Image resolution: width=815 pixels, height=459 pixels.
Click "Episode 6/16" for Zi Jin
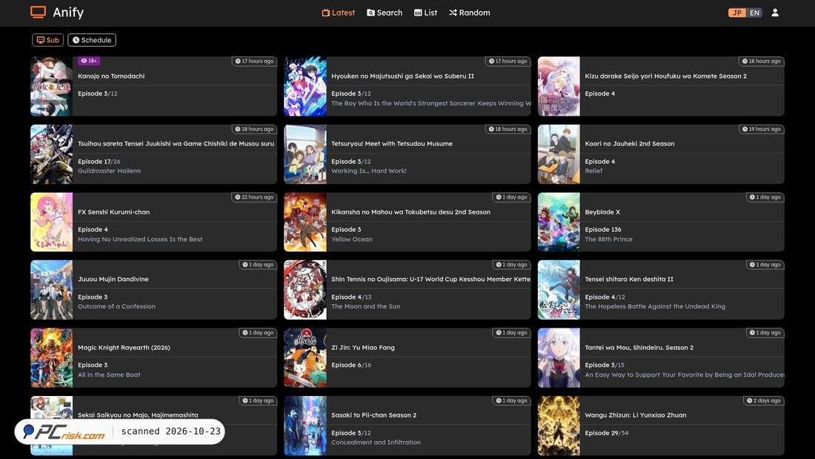(x=351, y=365)
